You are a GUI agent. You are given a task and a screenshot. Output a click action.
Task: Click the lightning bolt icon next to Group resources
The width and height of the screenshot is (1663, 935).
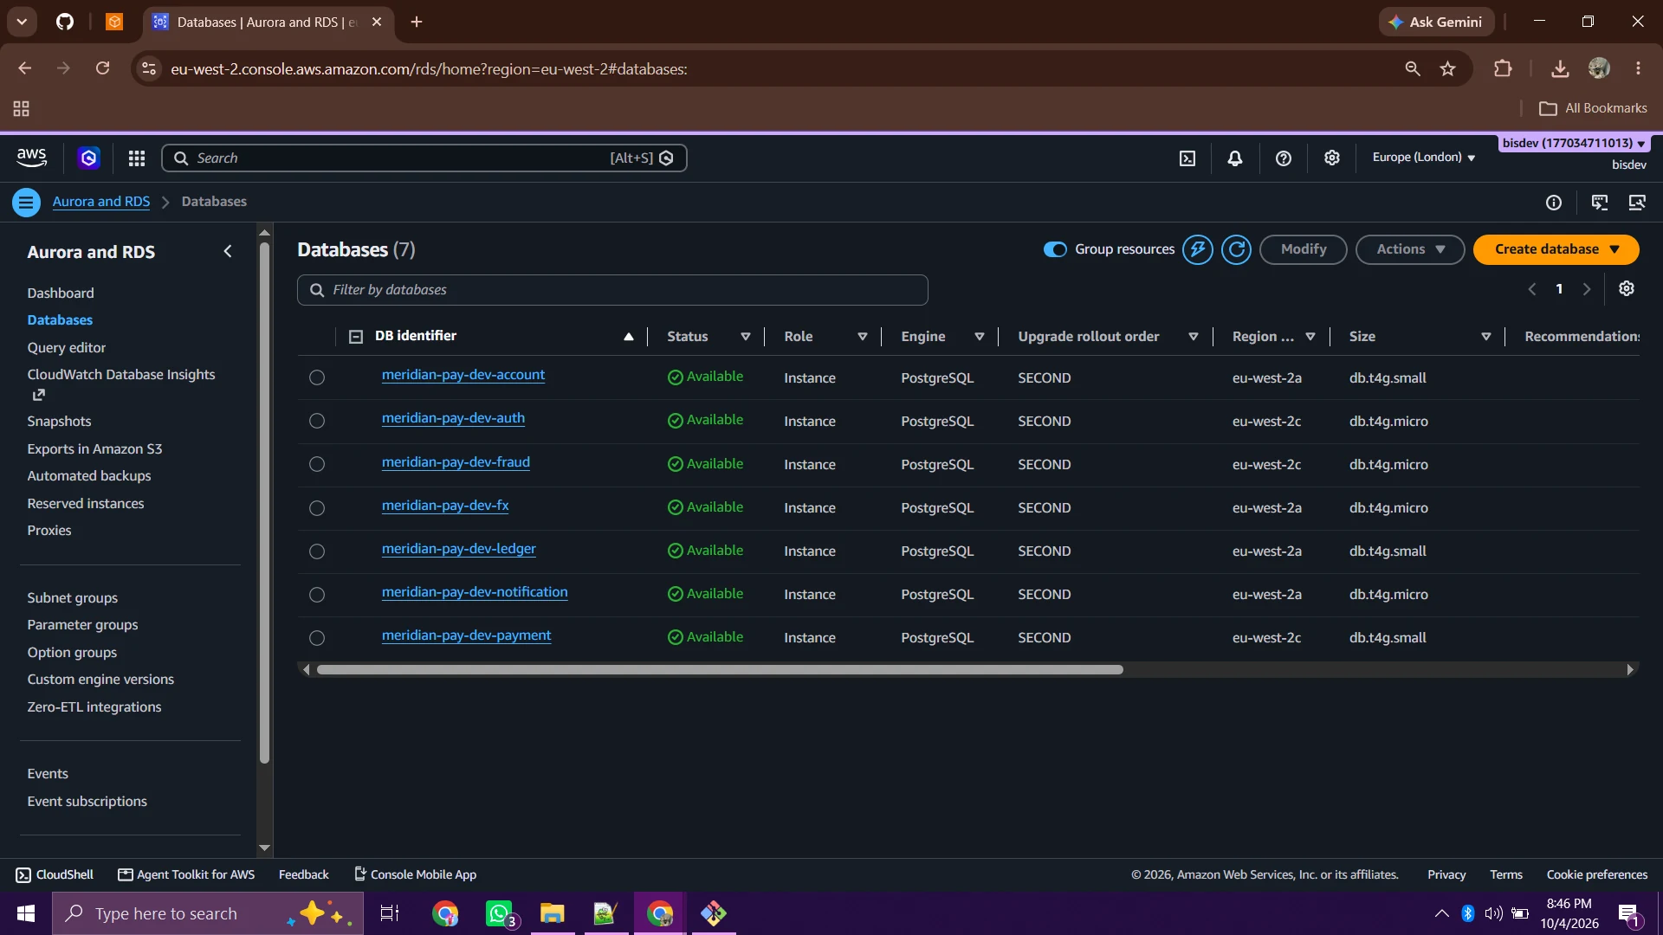pos(1198,249)
